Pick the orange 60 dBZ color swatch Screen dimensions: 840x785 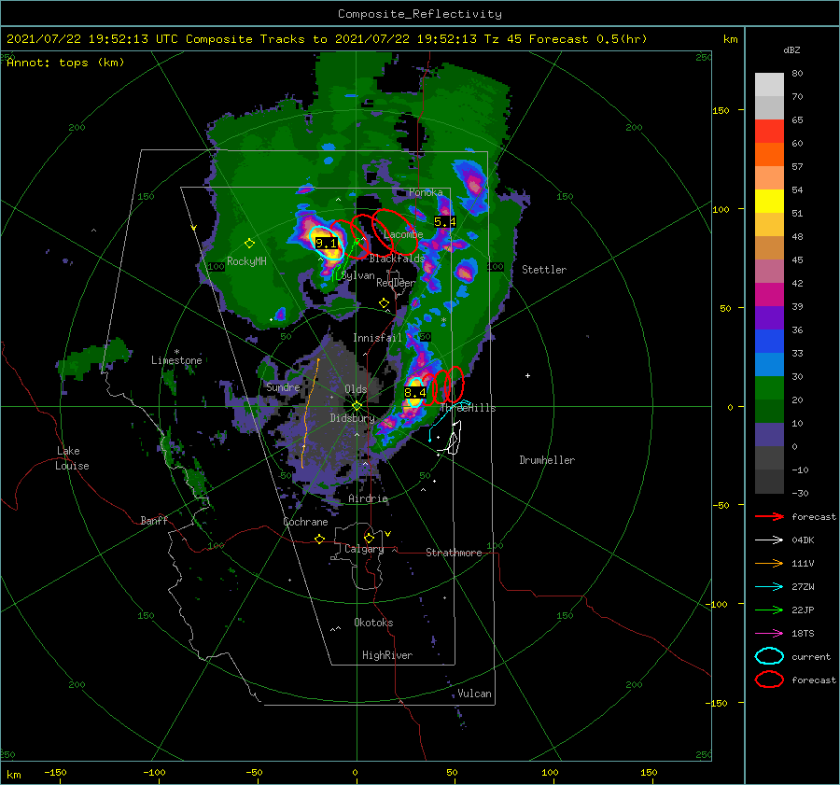pyautogui.click(x=769, y=154)
